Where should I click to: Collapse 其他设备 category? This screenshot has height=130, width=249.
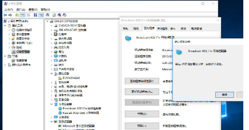click(51, 74)
